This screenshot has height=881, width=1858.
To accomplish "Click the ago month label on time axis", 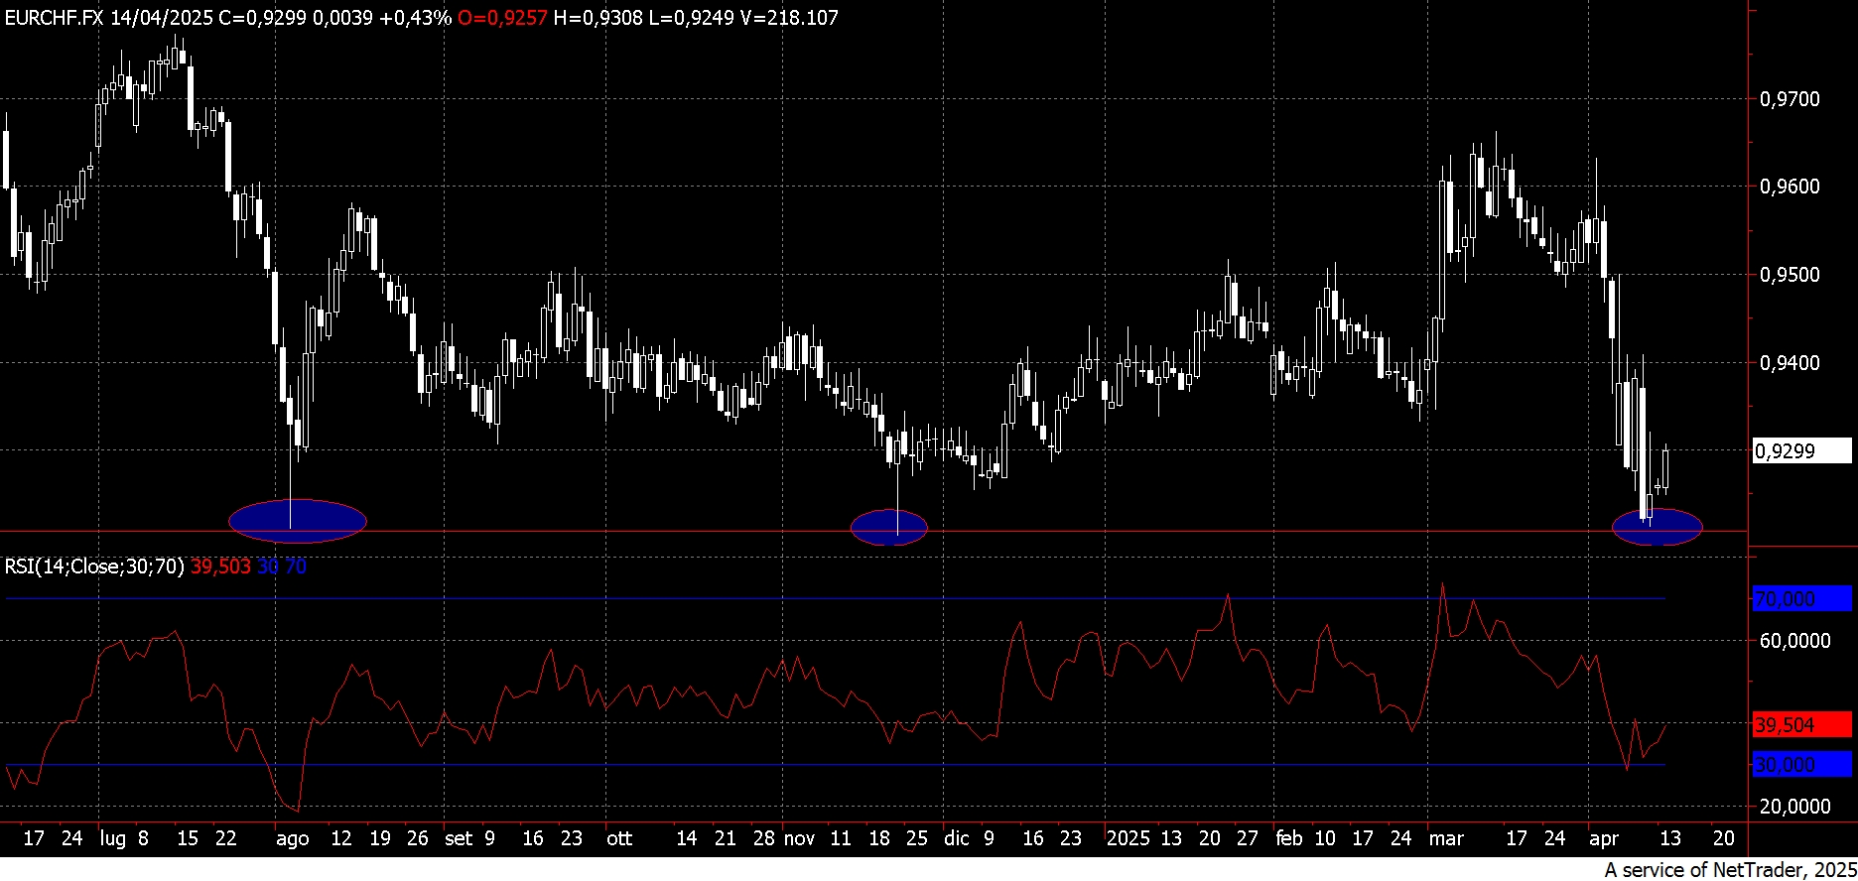I will coord(293,839).
